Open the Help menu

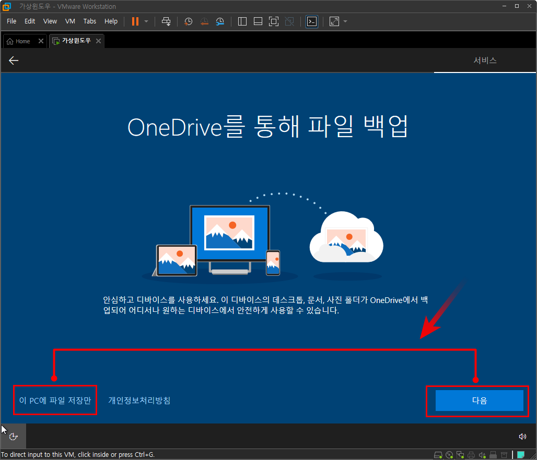pos(111,21)
